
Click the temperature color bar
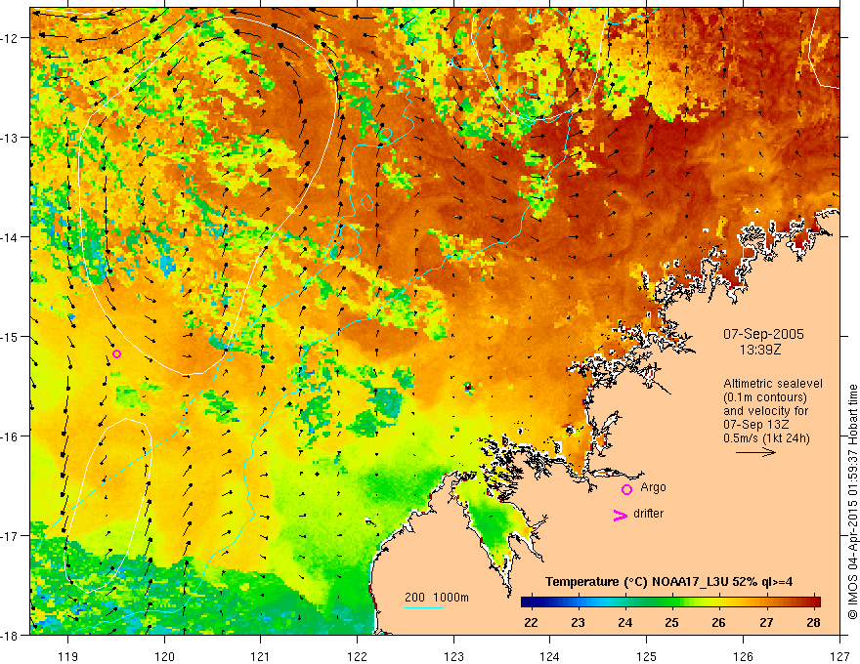670,602
